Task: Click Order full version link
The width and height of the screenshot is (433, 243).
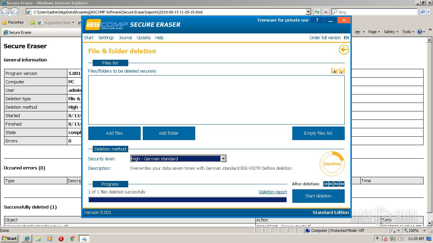Action: pyautogui.click(x=325, y=37)
